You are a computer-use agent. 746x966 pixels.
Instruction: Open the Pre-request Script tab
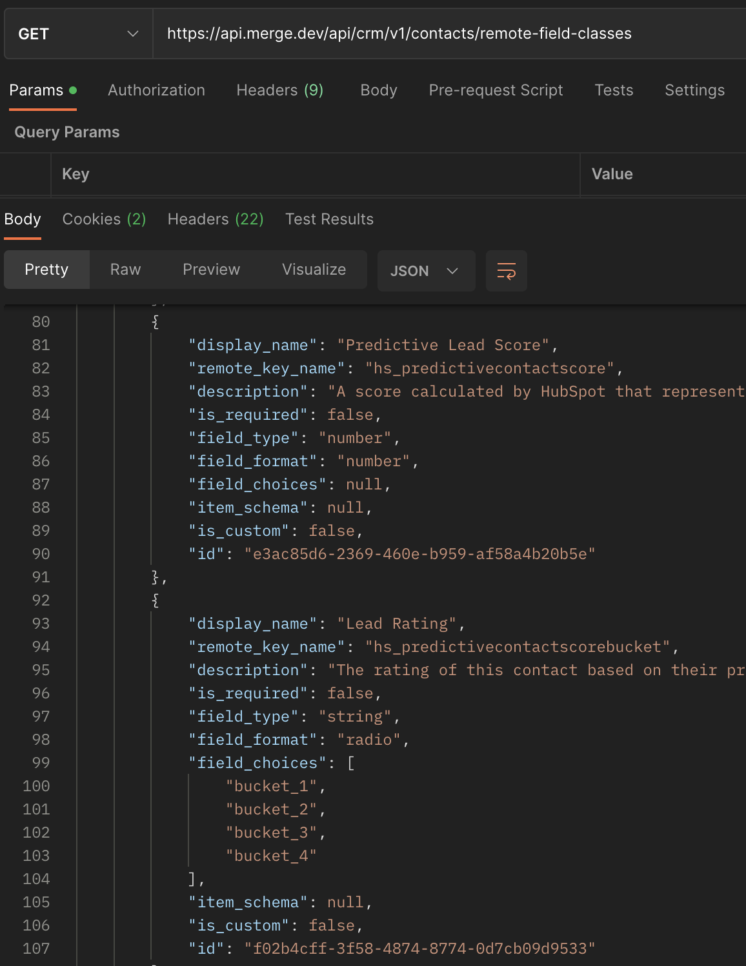[496, 90]
